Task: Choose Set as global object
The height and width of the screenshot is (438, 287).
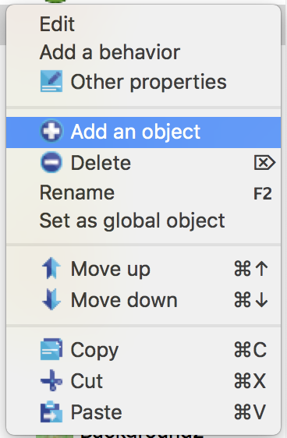Action: 143,221
